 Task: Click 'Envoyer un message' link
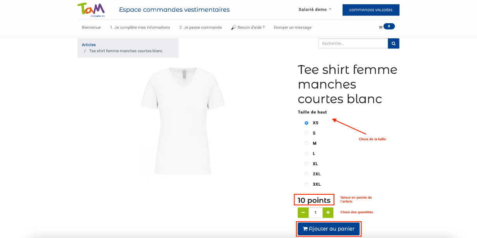[x=293, y=27]
